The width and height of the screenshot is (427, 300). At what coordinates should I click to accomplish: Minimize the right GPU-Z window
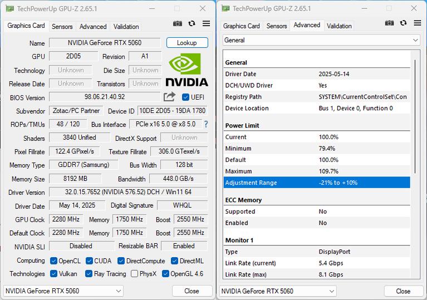click(364, 8)
